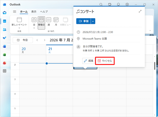The image size is (158, 117).
Task: Go to previous week arrow
Action: coord(37,40)
